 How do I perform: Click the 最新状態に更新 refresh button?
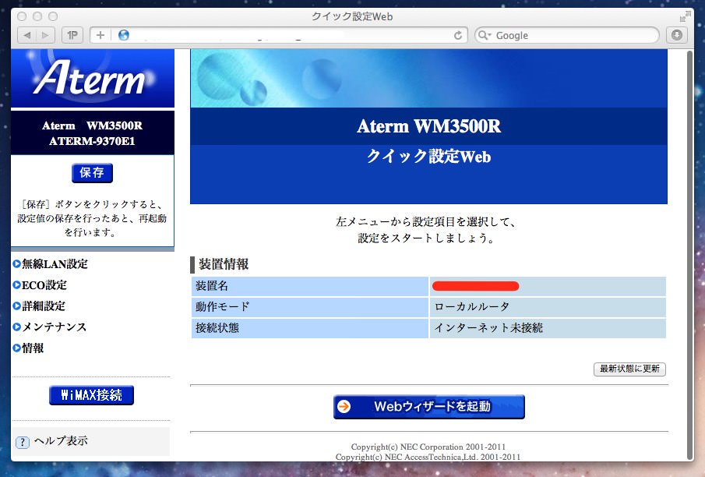click(629, 369)
